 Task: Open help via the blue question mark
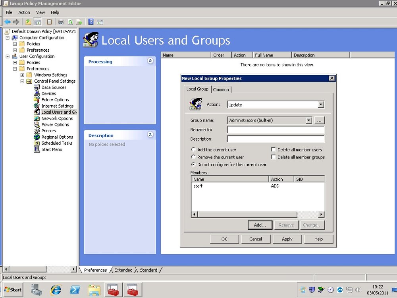click(x=91, y=22)
